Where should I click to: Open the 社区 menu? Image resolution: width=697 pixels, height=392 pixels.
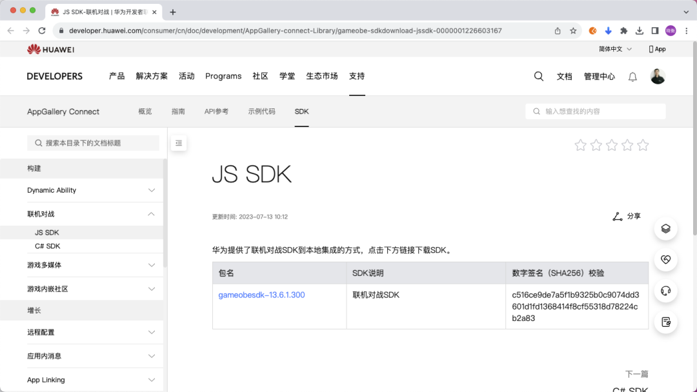point(260,76)
